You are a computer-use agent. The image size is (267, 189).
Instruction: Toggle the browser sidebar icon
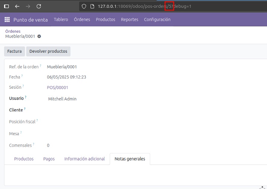[x=6, y=6]
